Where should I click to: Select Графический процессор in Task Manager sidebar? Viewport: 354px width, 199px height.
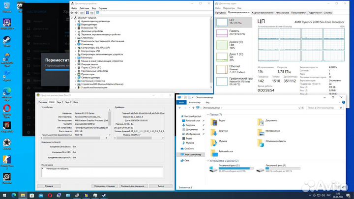coord(234,81)
